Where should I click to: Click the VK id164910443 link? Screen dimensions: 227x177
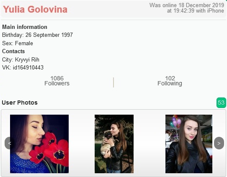coord(23,67)
